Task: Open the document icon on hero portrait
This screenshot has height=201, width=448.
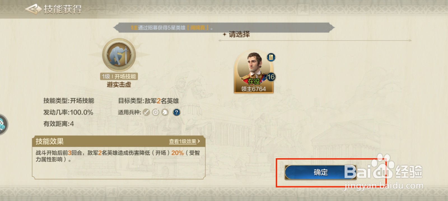Action: coord(271,57)
